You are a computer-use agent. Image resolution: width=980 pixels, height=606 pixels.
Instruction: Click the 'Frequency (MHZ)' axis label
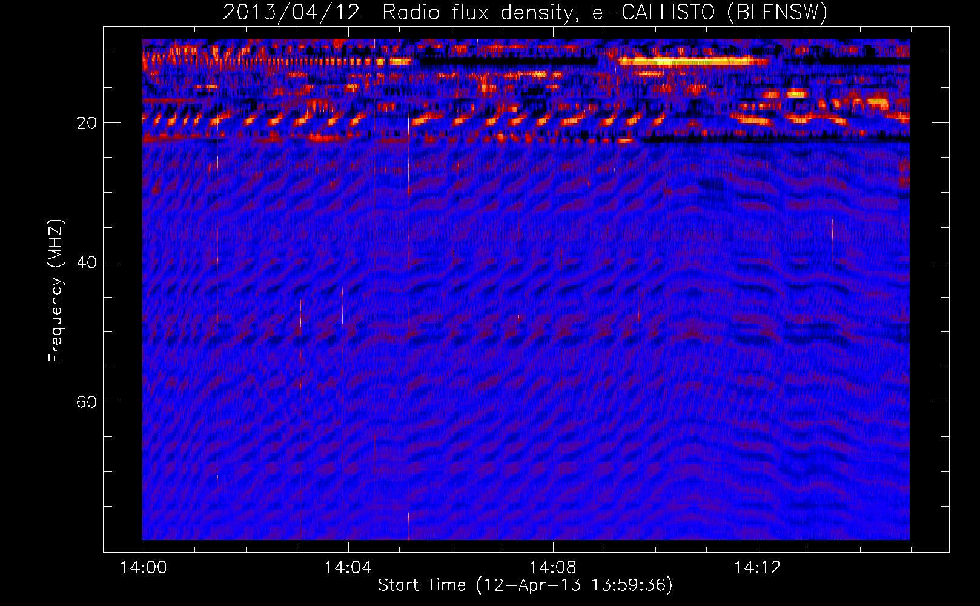coord(56,291)
